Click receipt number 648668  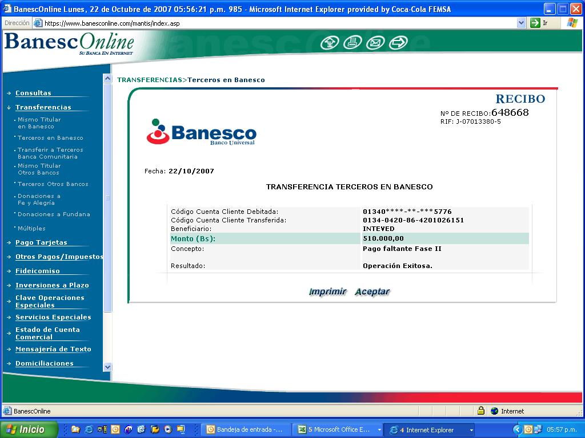510,112
